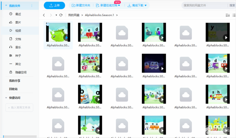Uncheck the green dragon video checkbox
This screenshot has height=138, width=236.
point(47,24)
